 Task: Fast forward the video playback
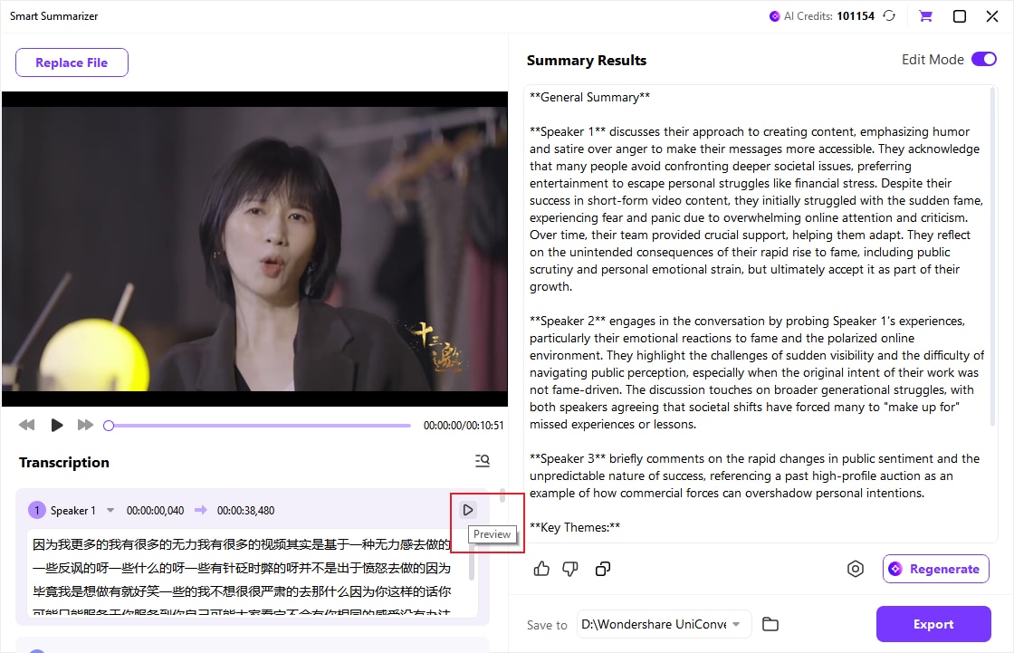[x=85, y=425]
